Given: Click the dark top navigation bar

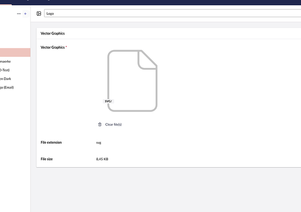Looking at the screenshot, I should click(x=174, y=2).
